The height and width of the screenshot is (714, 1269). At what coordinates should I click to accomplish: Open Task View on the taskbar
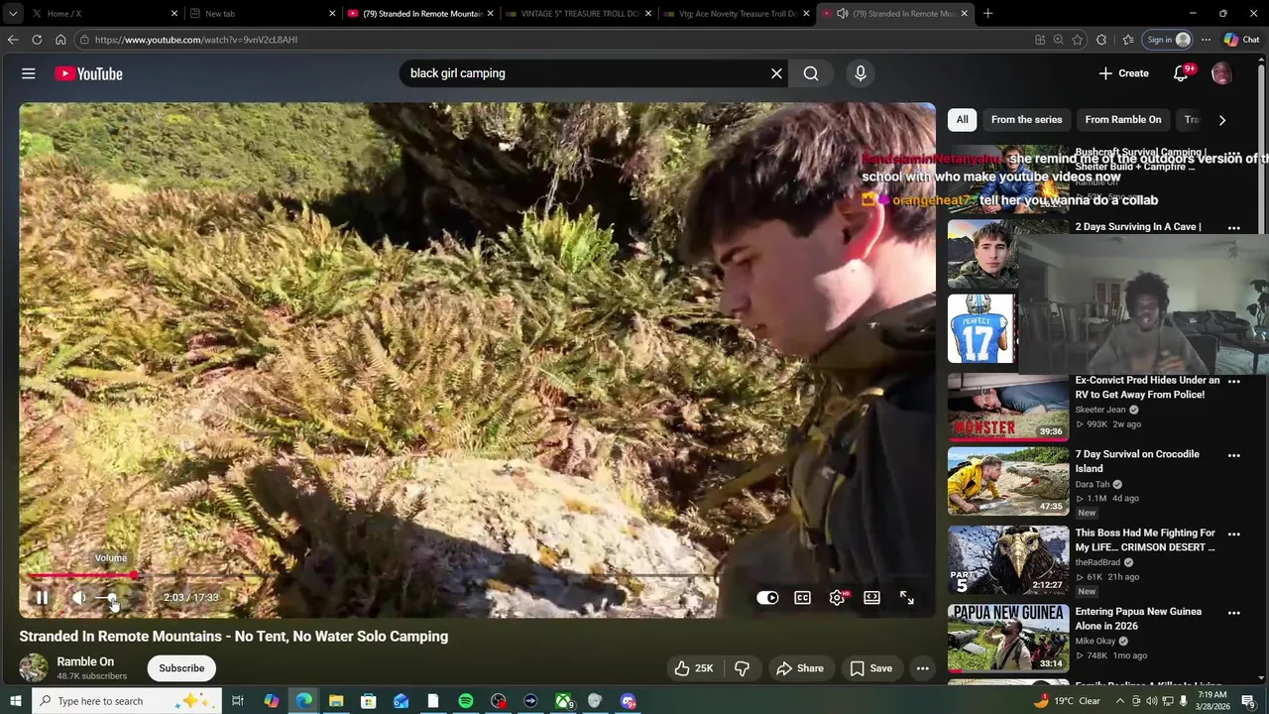click(x=238, y=701)
